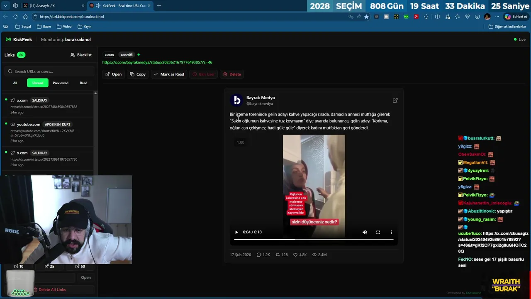This screenshot has width=531, height=299.
Task: Toggle browser split screen view
Action: tap(437, 17)
